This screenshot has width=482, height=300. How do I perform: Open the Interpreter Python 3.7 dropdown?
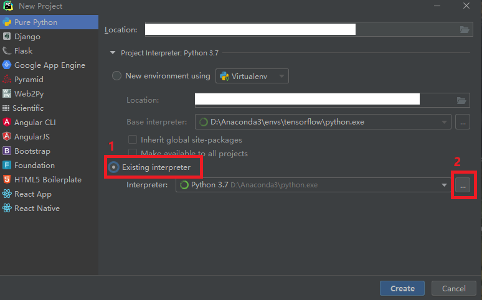tap(313, 185)
